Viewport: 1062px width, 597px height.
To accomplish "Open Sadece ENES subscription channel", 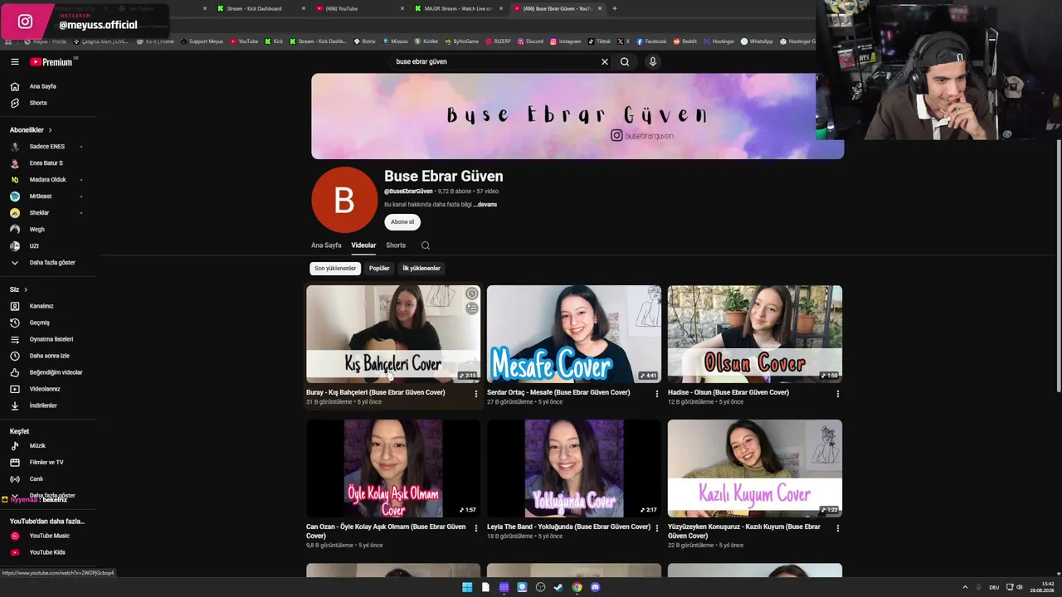I will 48,147.
